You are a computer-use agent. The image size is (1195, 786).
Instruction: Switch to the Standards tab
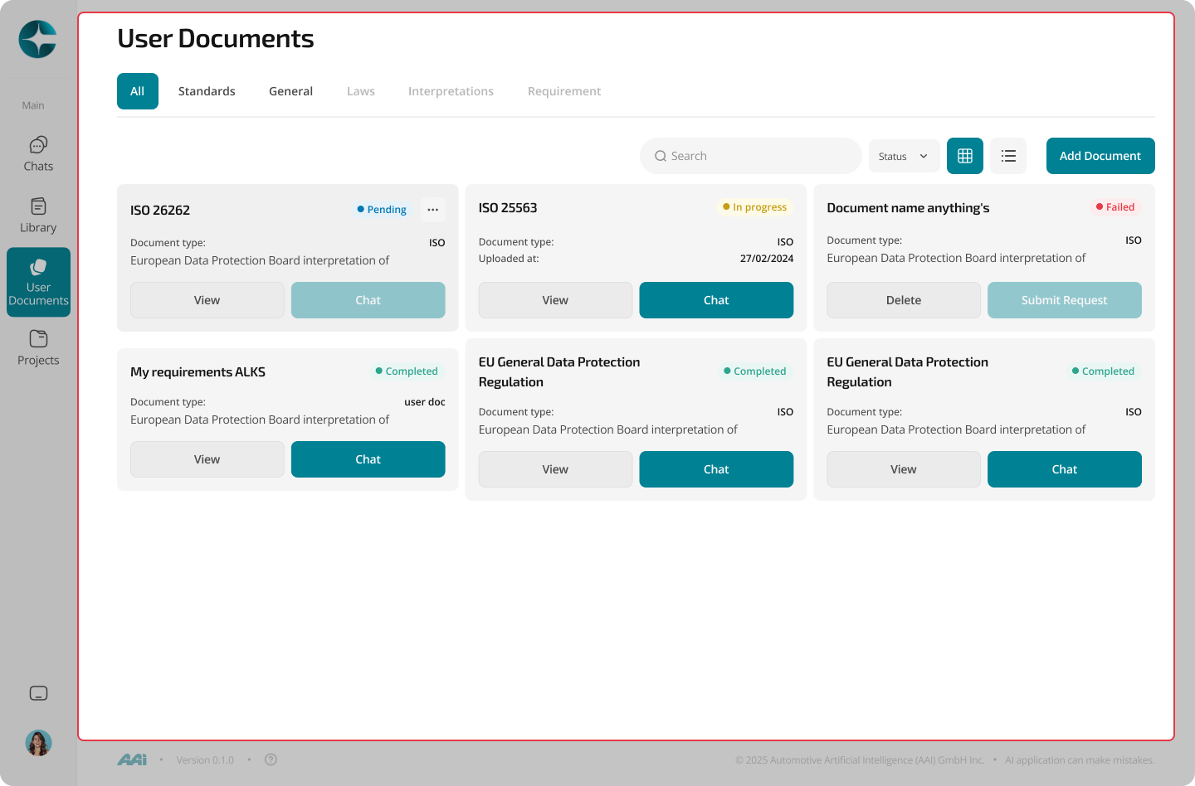pyautogui.click(x=207, y=91)
